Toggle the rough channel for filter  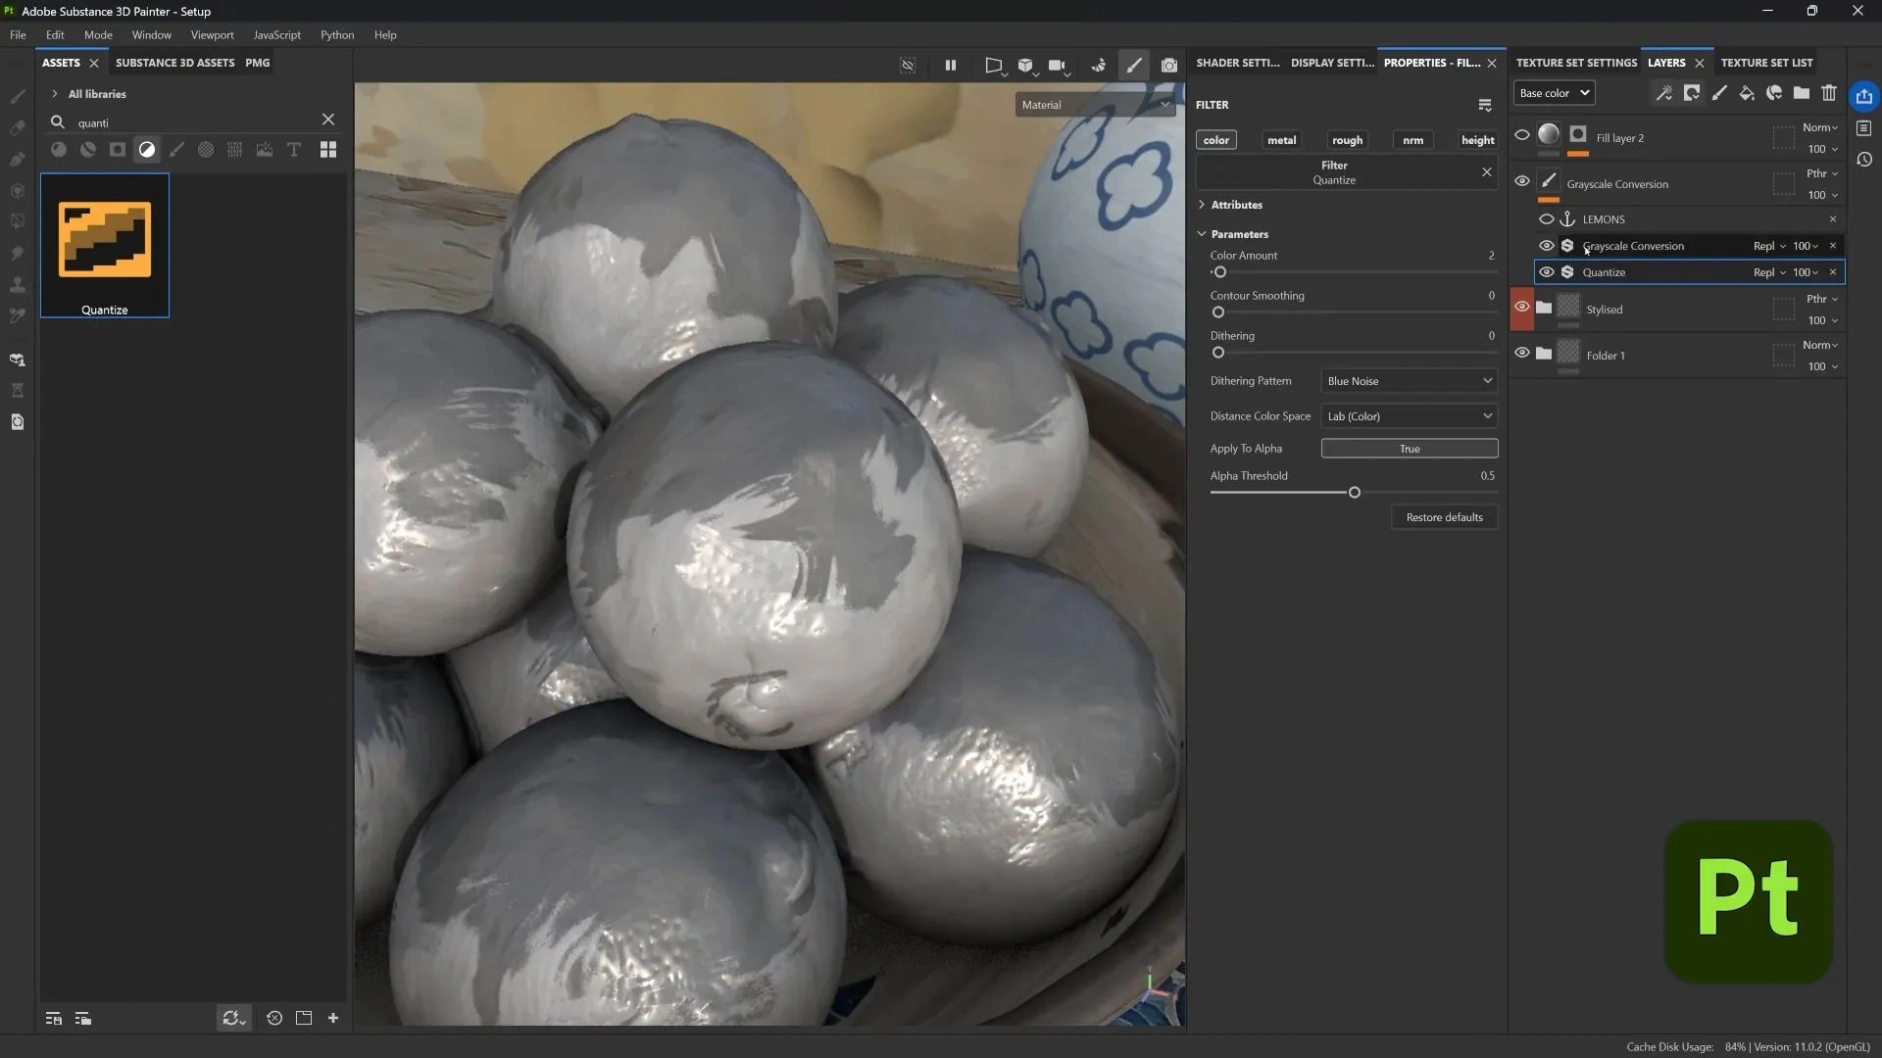pos(1347,140)
